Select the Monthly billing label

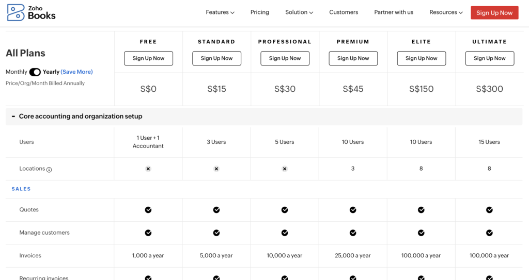pyautogui.click(x=17, y=72)
